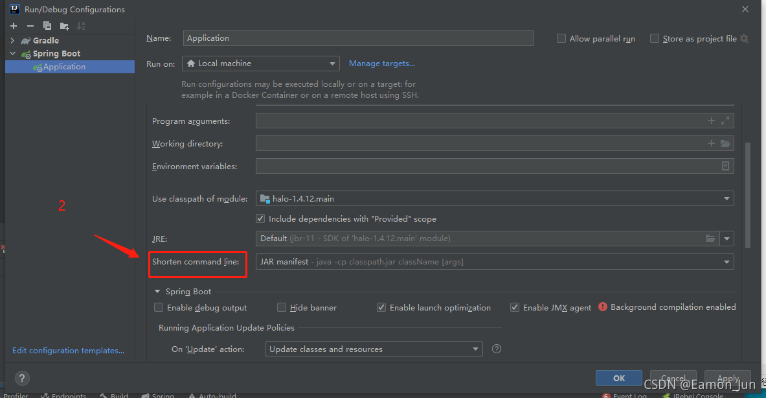Select the Application configuration under Spring Boot
The height and width of the screenshot is (398, 766).
click(63, 66)
